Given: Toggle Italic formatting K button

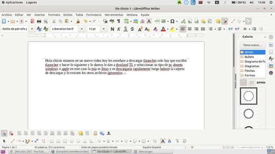Looking at the screenshot, I should [119, 29].
